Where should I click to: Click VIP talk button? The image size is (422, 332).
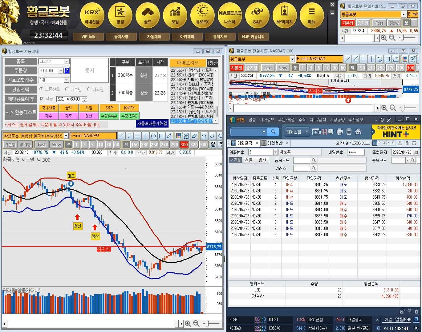click(88, 37)
